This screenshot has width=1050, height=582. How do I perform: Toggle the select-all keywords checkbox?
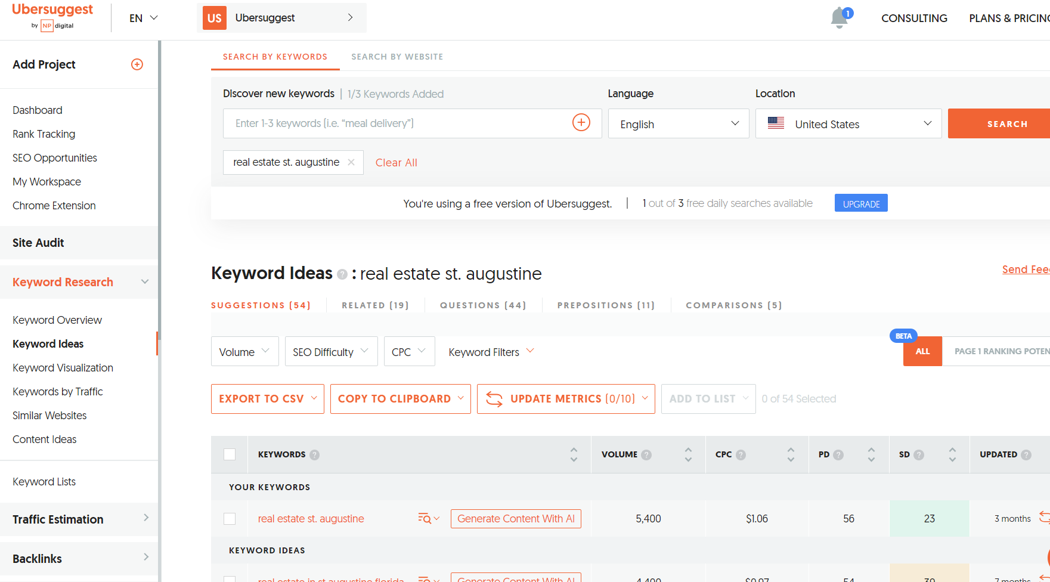tap(230, 454)
